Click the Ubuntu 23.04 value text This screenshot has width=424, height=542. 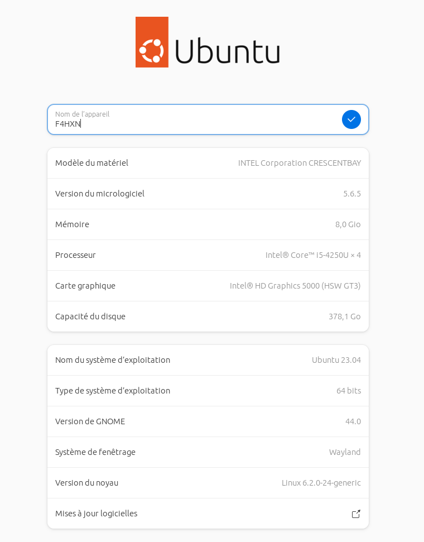pos(336,360)
